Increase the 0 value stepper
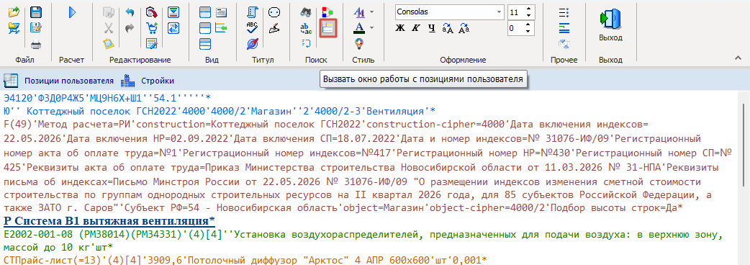The width and height of the screenshot is (750, 265). [528, 25]
